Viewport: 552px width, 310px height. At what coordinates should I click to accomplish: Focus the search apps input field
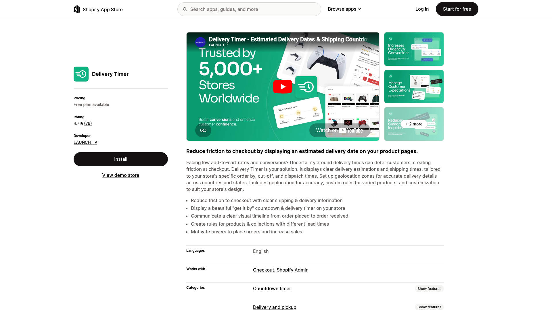pyautogui.click(x=249, y=9)
